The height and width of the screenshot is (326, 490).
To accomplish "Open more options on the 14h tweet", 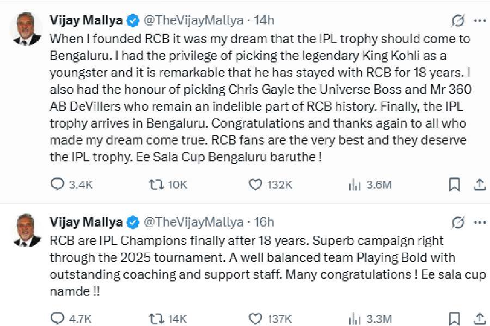I will (x=480, y=21).
